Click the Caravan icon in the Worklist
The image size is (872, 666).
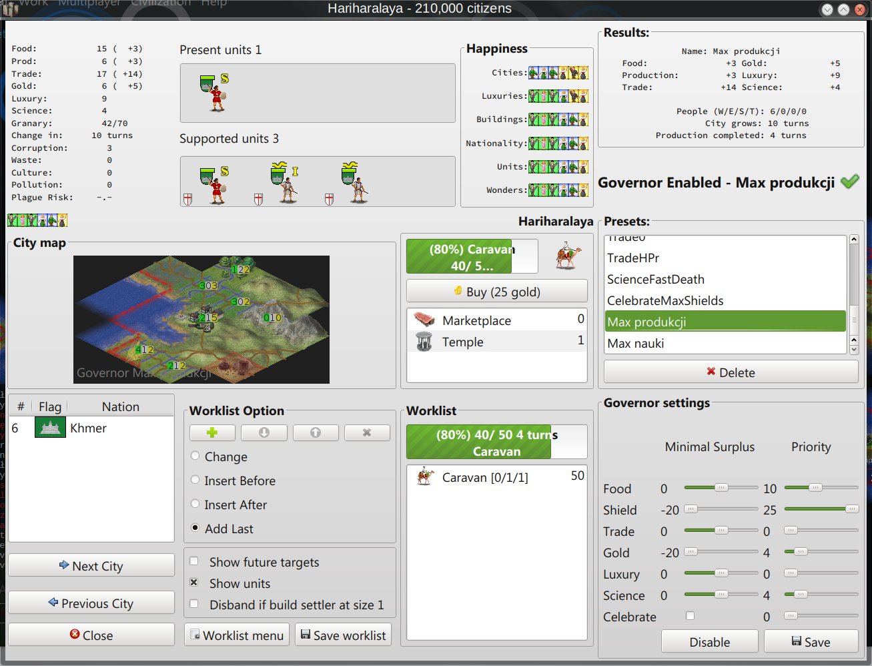[x=425, y=477]
